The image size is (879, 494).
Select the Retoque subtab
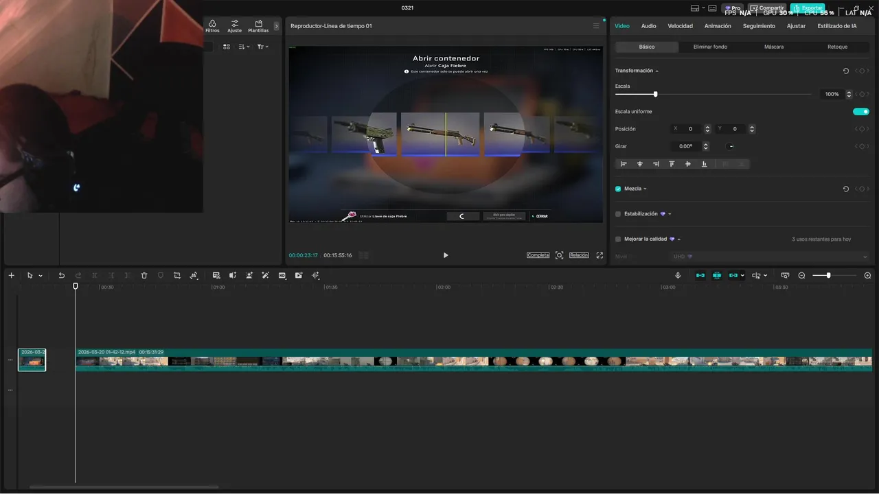point(837,47)
